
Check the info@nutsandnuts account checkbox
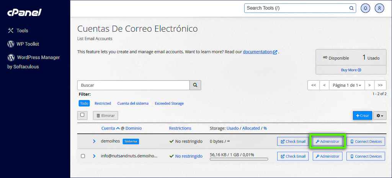pyautogui.click(x=83, y=156)
